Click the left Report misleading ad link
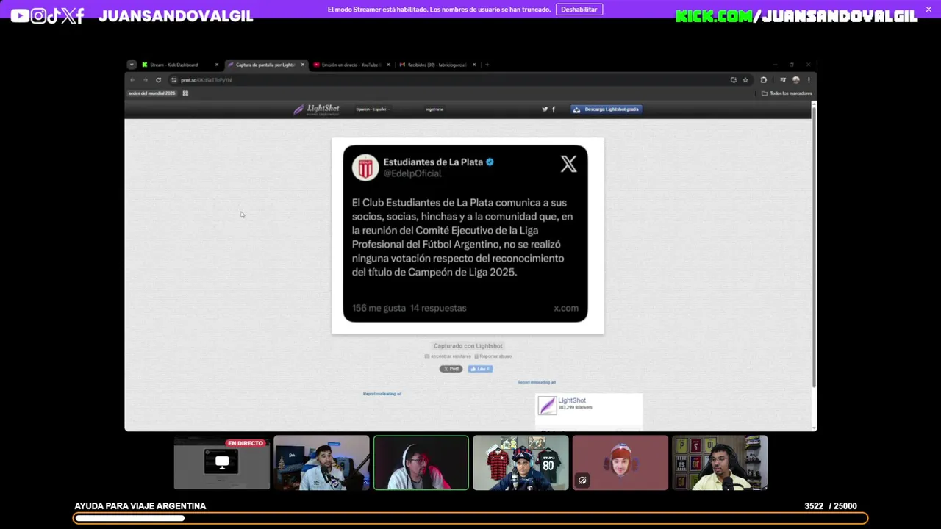Screen dimensions: 941x529 382,394
